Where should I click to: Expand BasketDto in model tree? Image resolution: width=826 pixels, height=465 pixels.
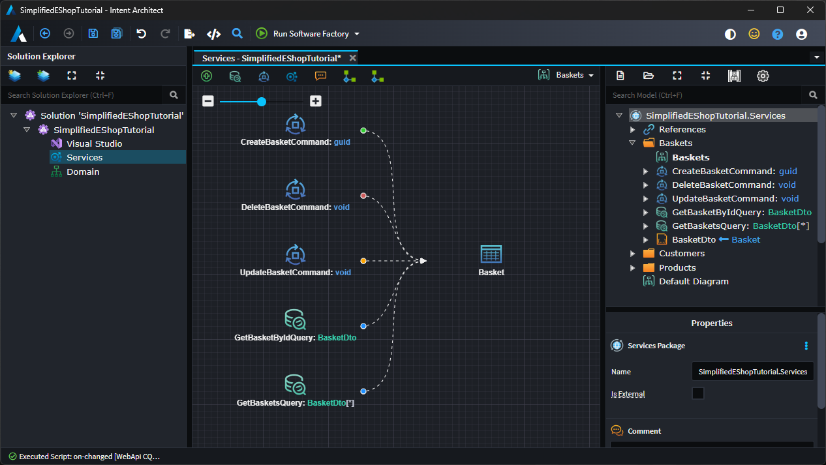click(x=645, y=240)
